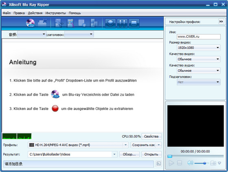This screenshot has height=172, width=228.
Task: Collapse profile settings panel with double arrow
Action: click(221, 21)
